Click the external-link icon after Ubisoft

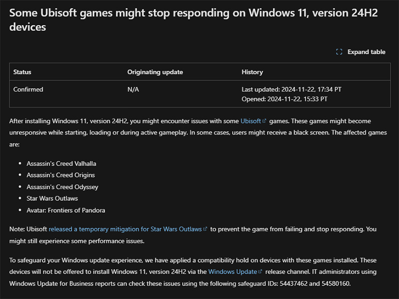click(x=264, y=121)
